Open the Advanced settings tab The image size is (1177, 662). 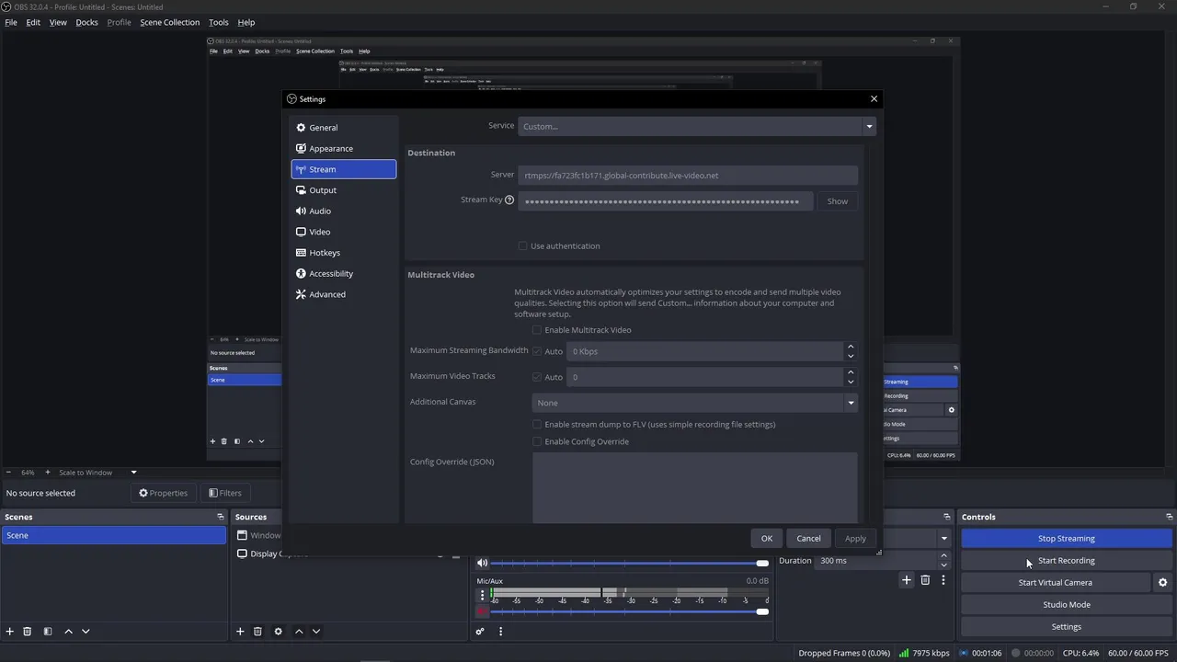click(x=344, y=294)
